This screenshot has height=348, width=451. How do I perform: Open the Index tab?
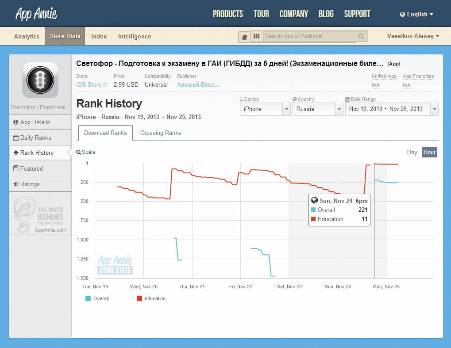tap(99, 36)
